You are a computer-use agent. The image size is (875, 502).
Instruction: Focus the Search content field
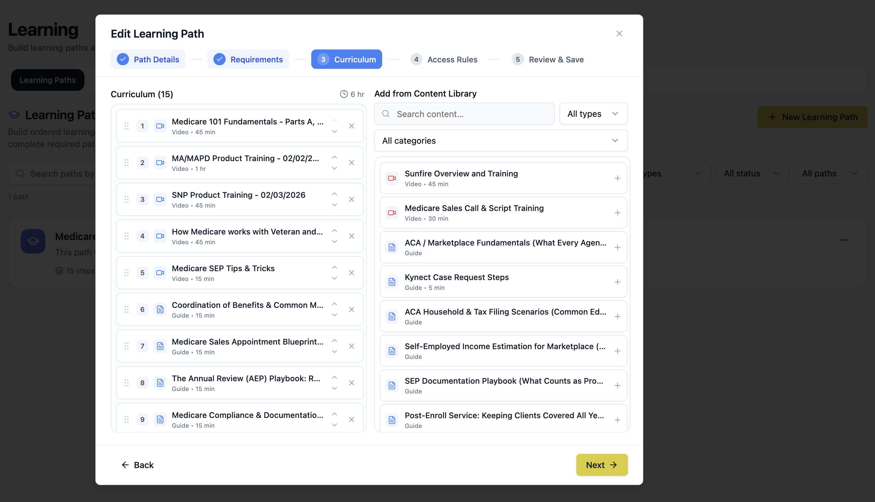tap(464, 114)
